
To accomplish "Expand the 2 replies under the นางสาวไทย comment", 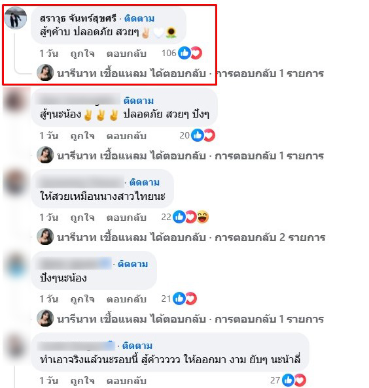I will [191, 238].
